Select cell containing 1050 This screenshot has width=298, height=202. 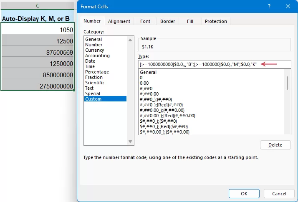pyautogui.click(x=38, y=28)
